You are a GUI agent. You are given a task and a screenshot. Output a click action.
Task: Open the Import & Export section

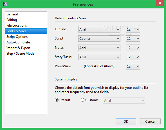click(x=26, y=48)
